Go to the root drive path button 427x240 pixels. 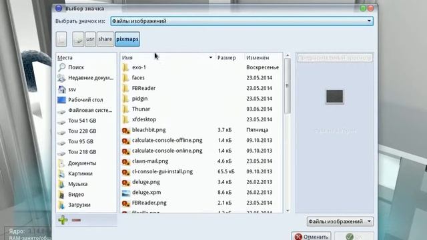coord(78,39)
